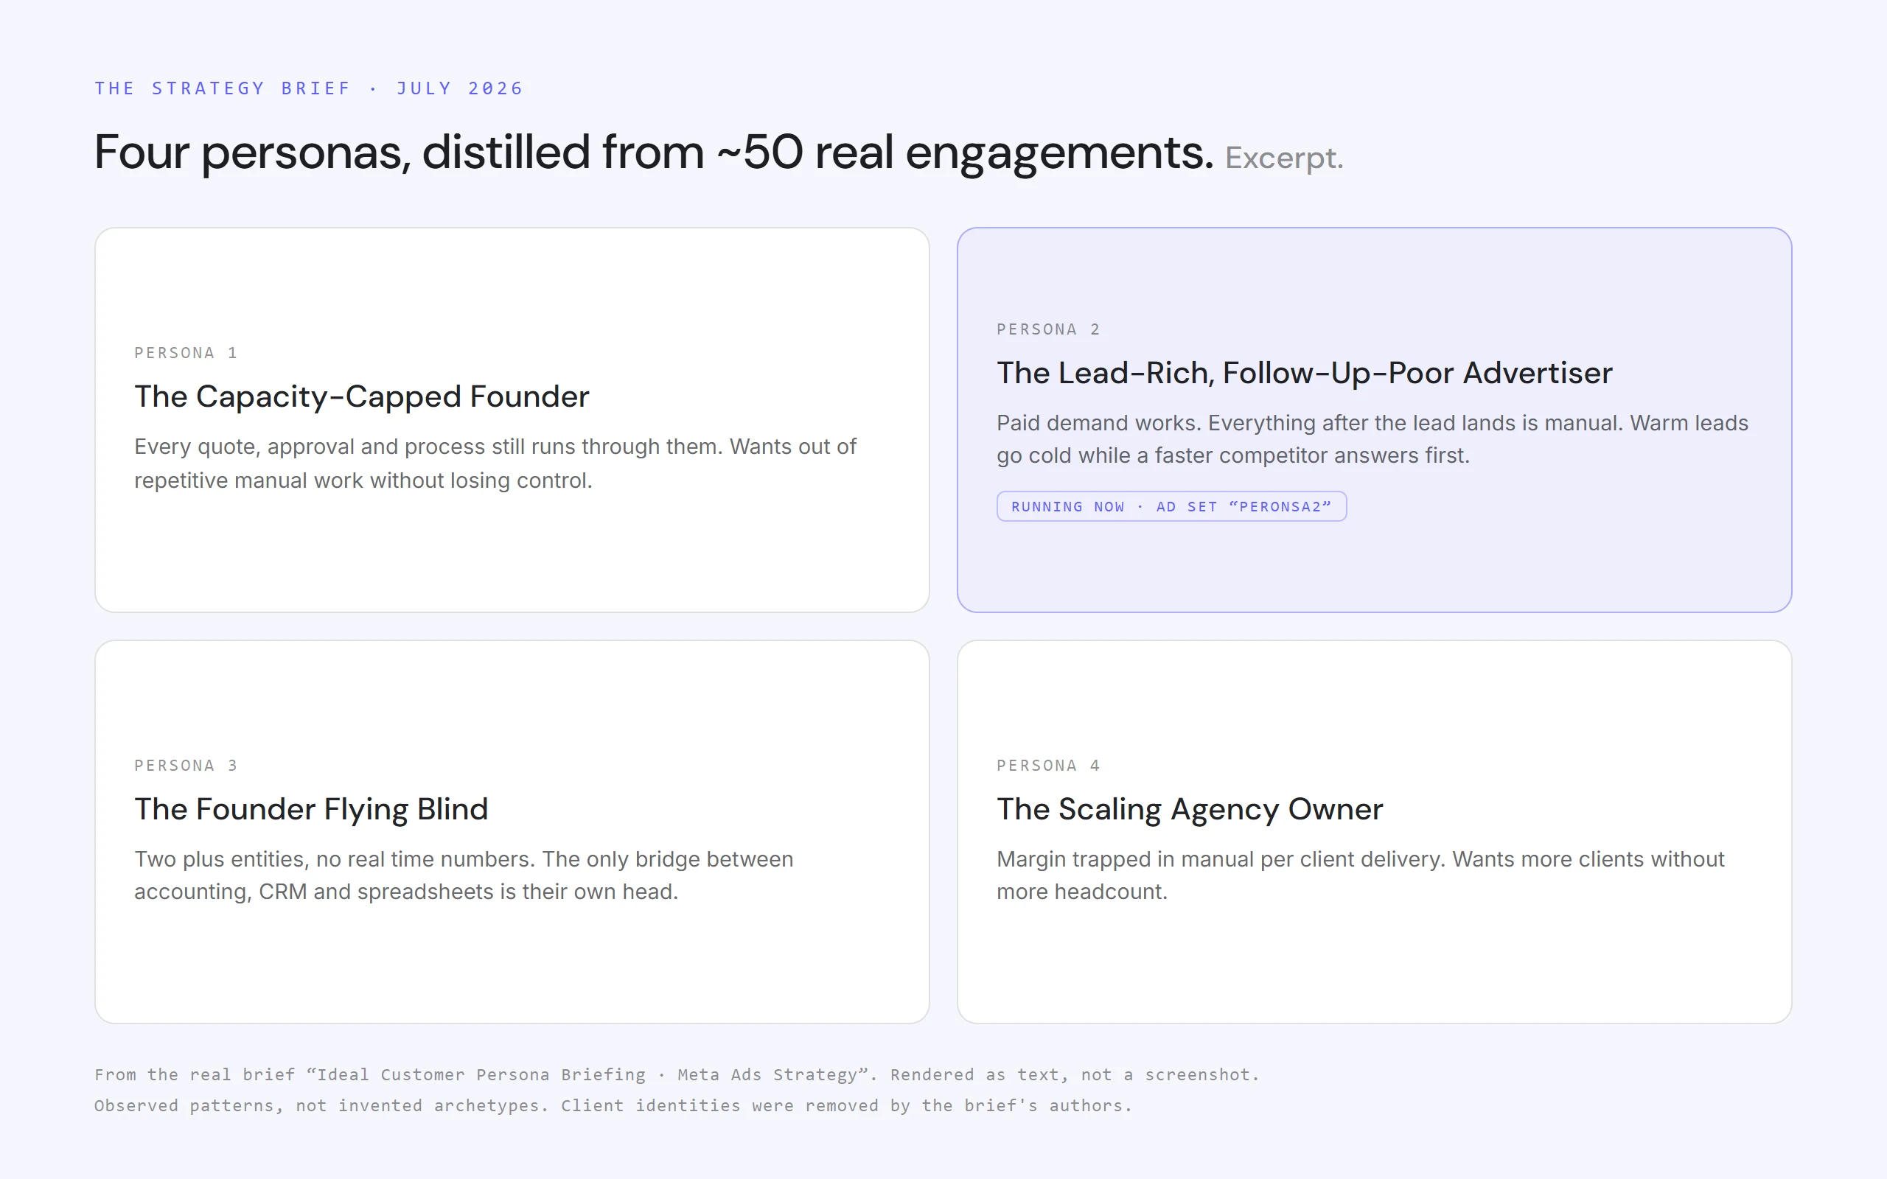Open the Founder Flying Blind card

point(512,831)
